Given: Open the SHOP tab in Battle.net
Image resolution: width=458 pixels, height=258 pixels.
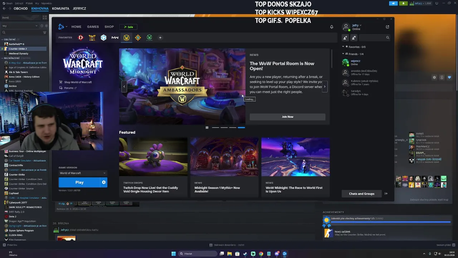Looking at the screenshot, I should (109, 27).
